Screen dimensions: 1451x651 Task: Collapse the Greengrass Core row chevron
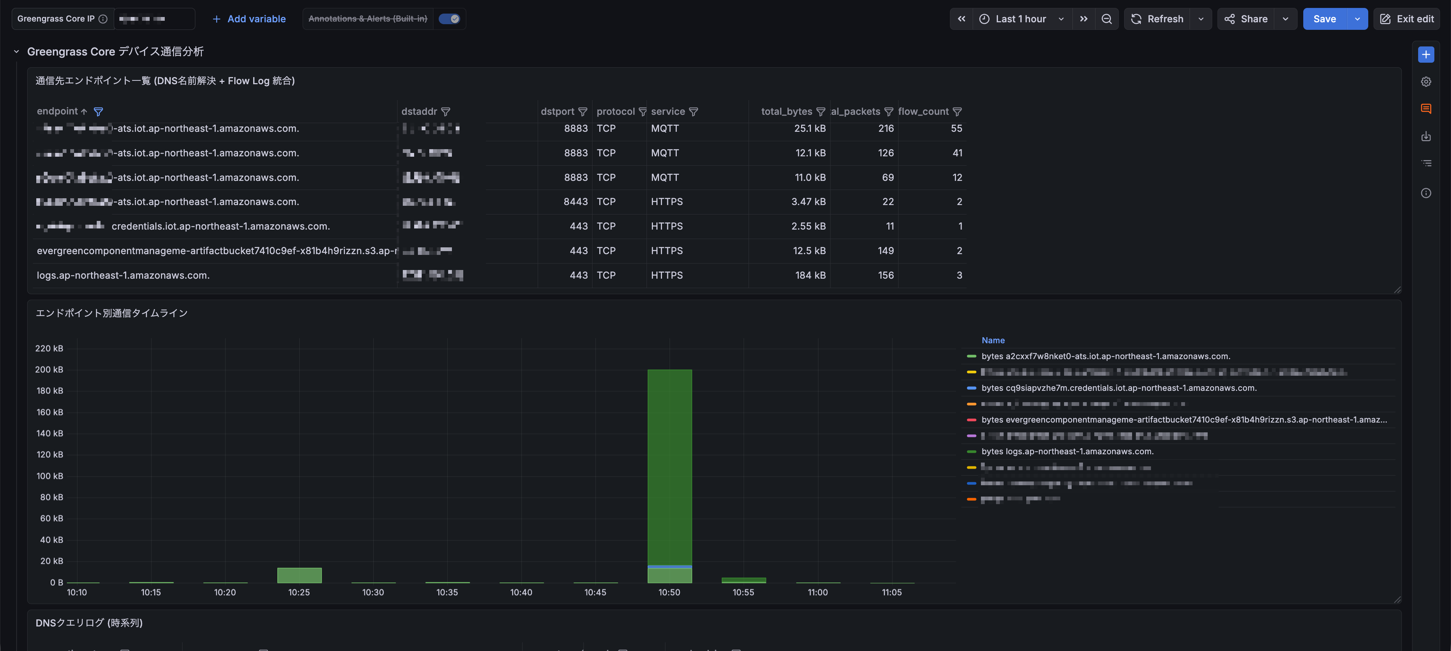pyautogui.click(x=16, y=52)
